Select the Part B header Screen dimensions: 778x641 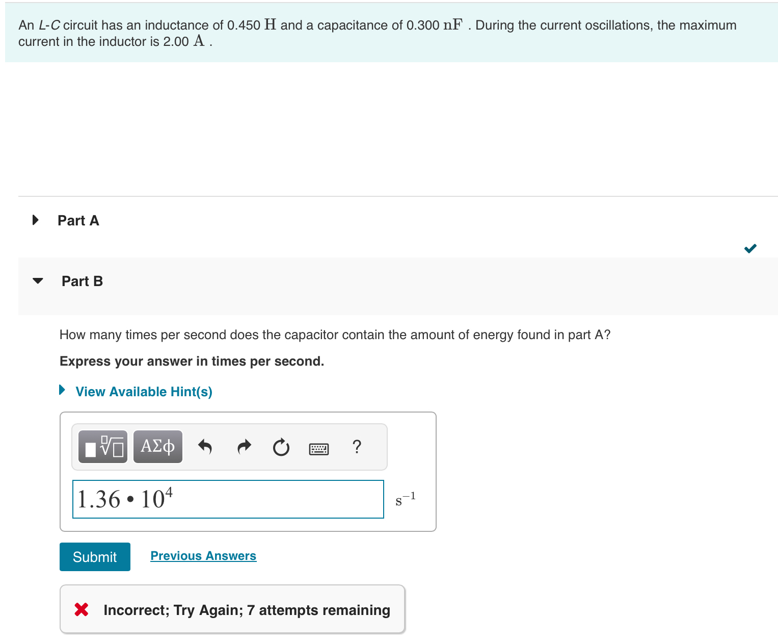coord(82,280)
